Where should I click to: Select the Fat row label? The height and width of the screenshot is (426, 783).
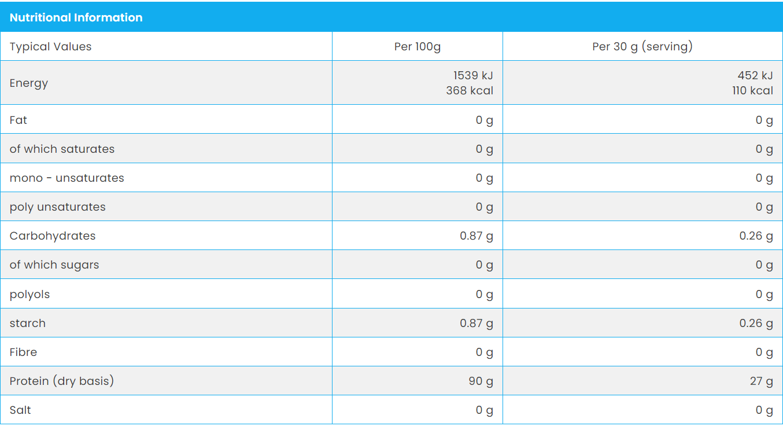[19, 120]
